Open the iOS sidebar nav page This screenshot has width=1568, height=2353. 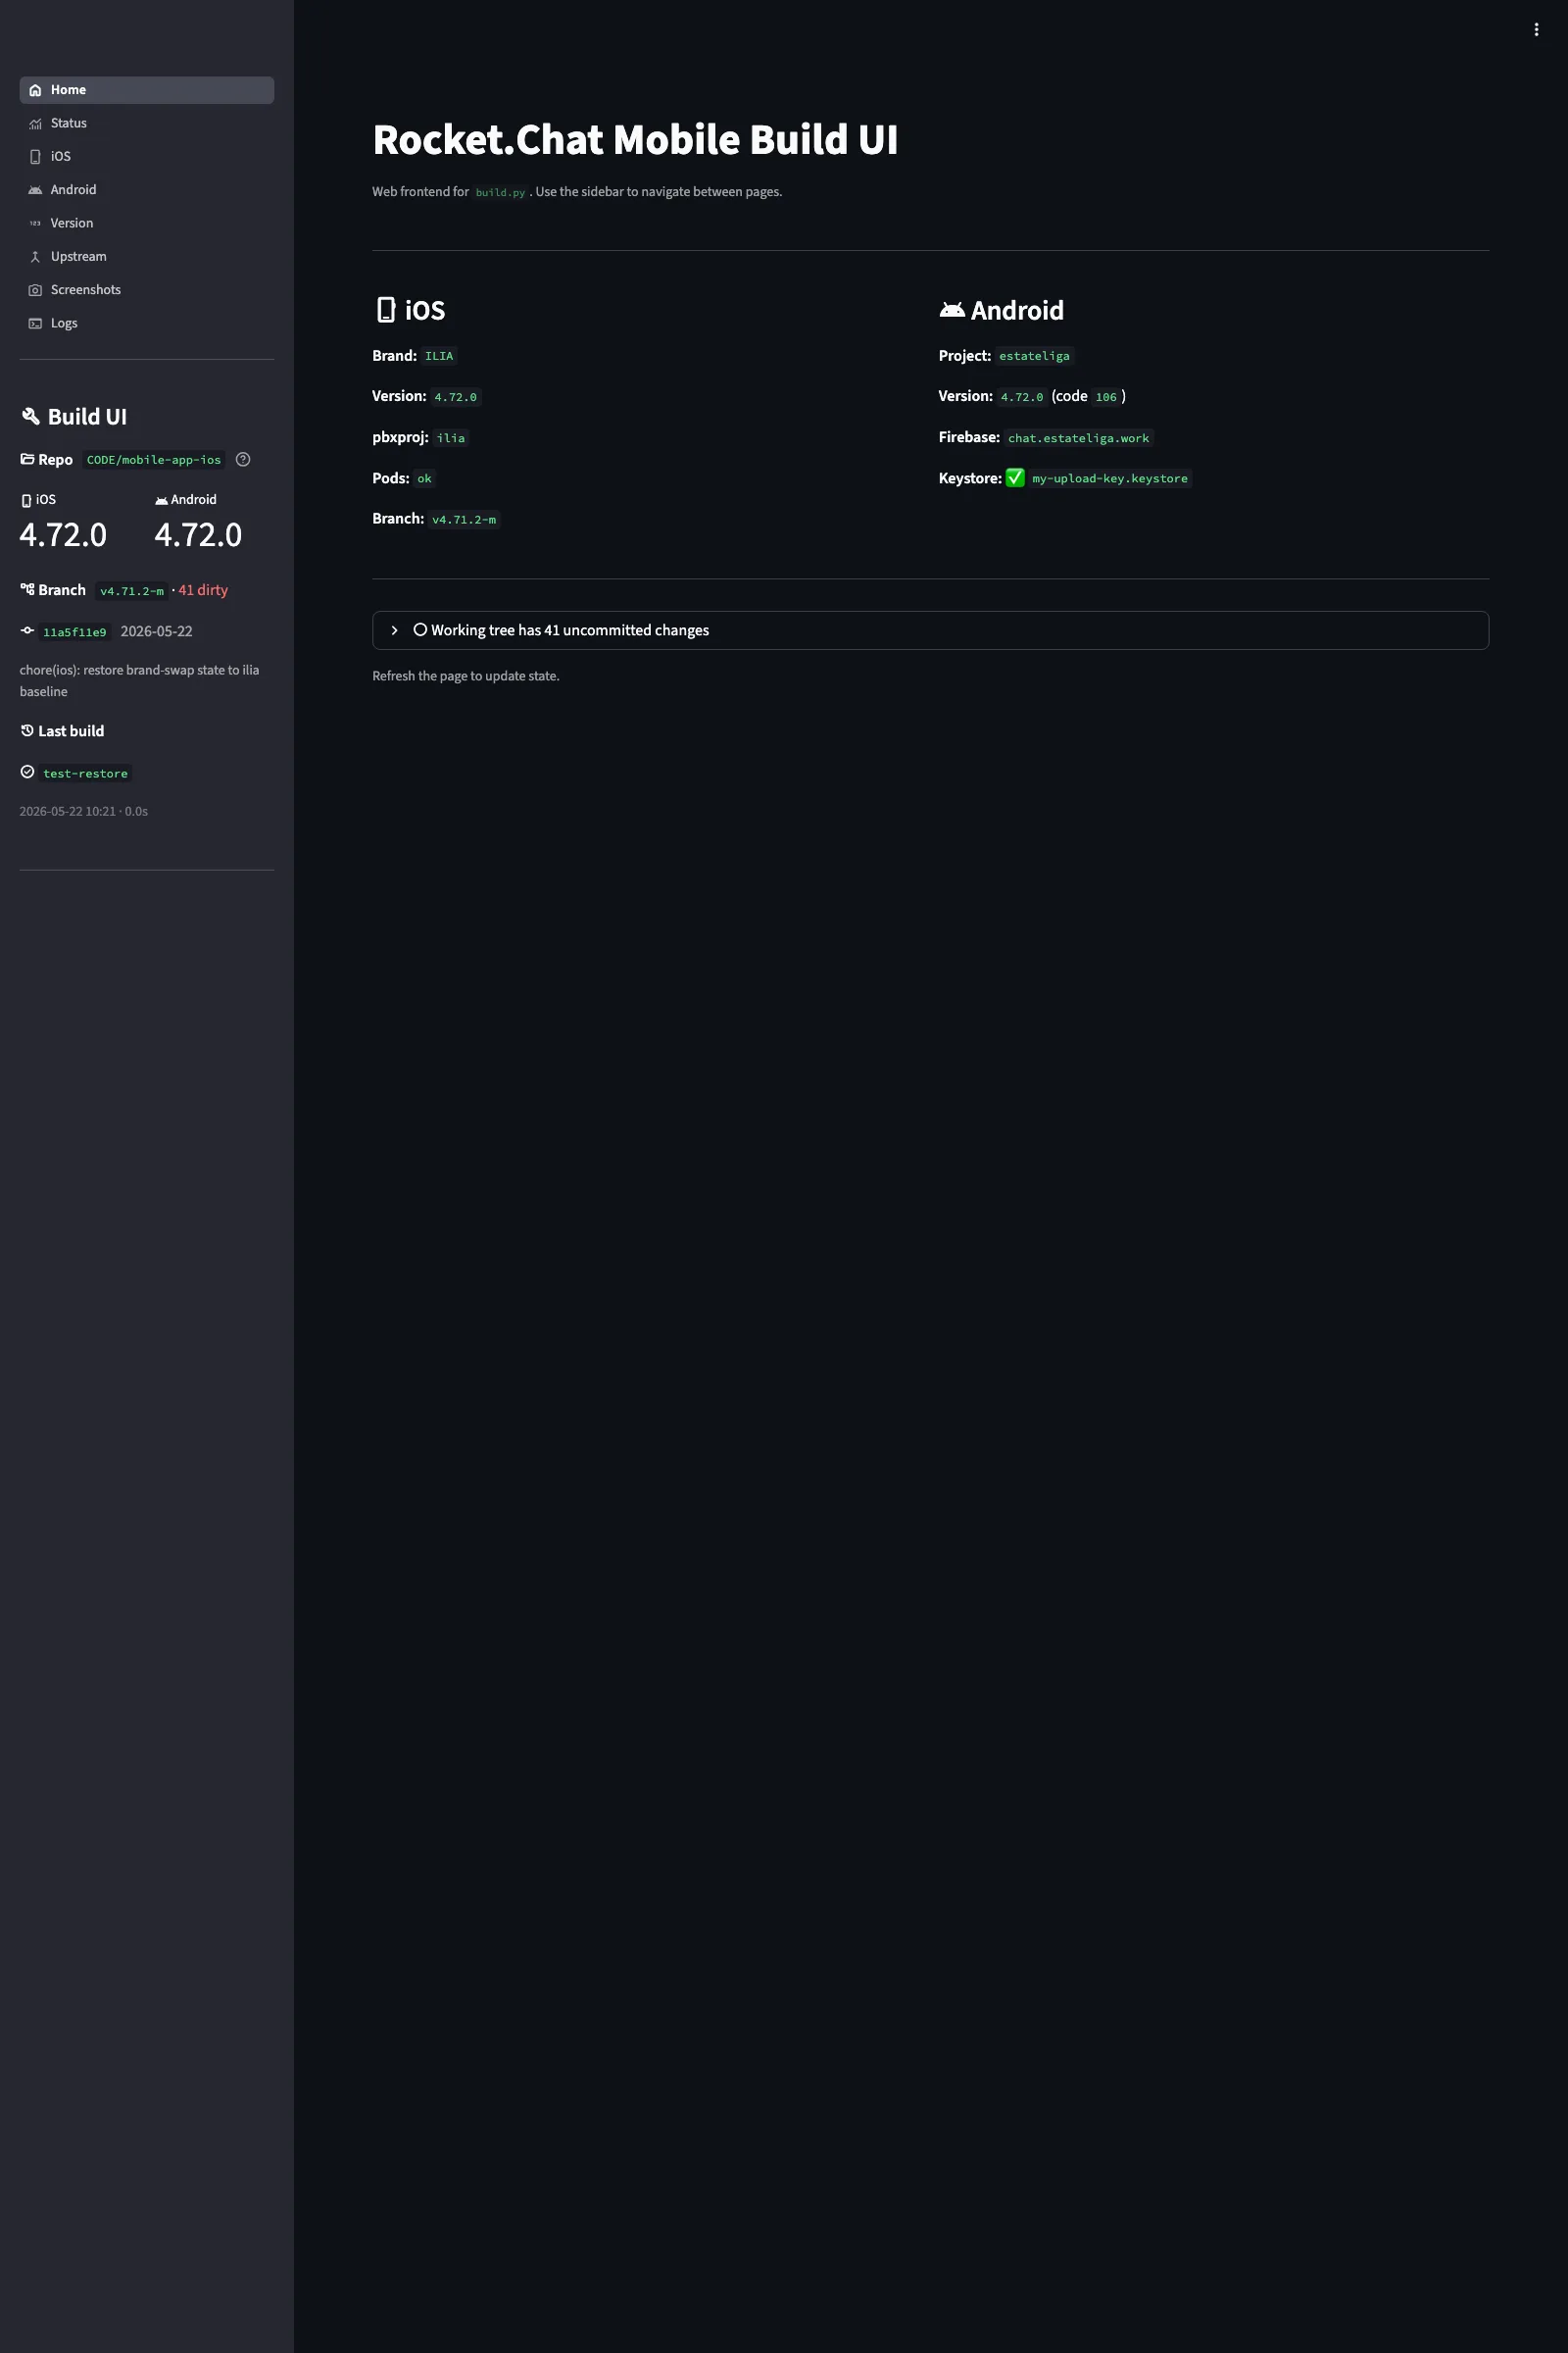146,156
